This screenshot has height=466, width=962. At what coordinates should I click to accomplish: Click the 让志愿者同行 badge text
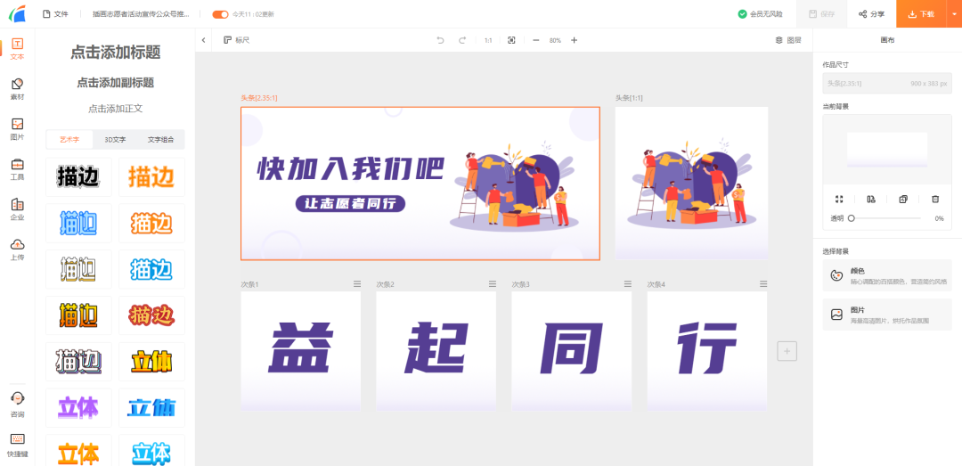[x=350, y=204]
